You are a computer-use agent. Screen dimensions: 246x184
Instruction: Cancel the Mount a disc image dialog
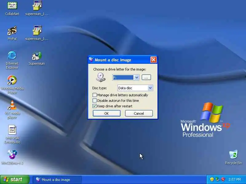[x=139, y=113]
